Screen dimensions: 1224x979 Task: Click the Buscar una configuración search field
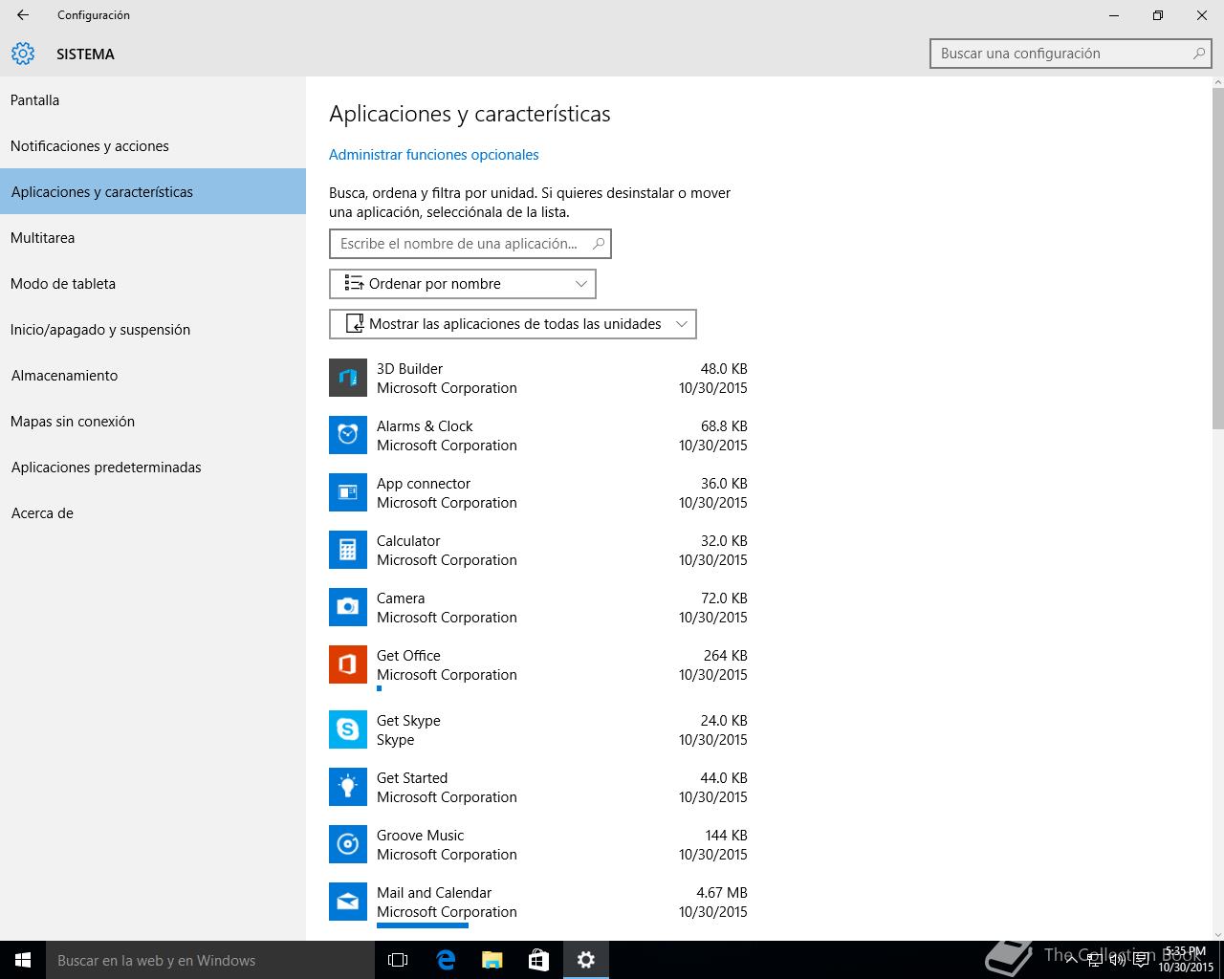coord(1071,54)
